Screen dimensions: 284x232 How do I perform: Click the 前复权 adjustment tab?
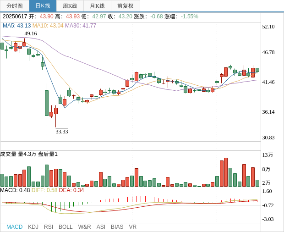(x=126, y=6)
